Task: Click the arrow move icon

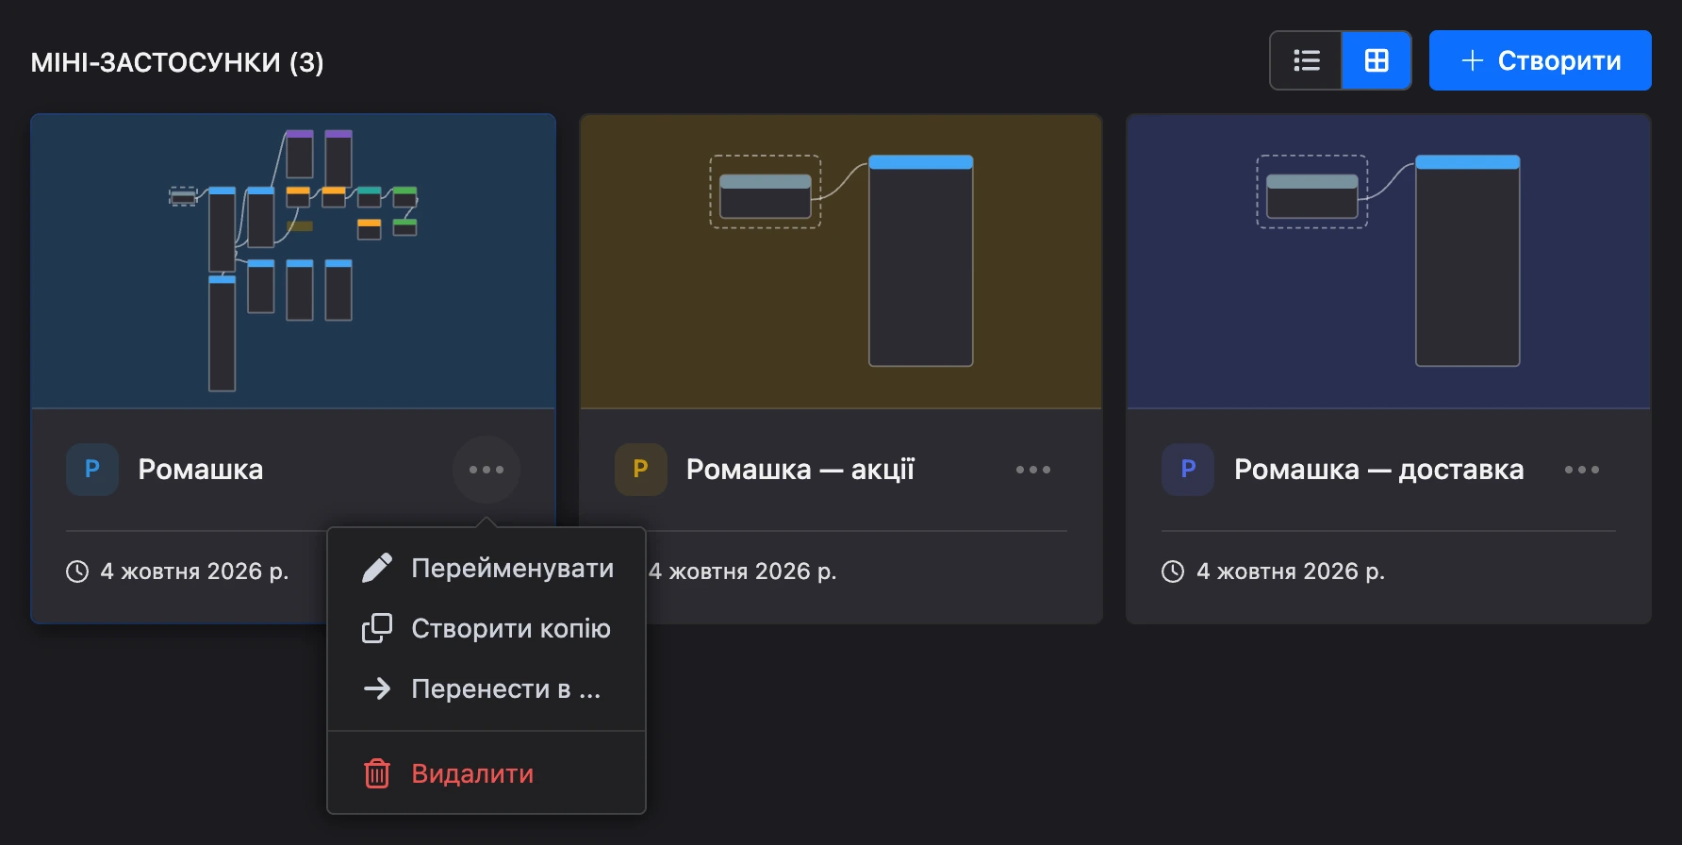Action: pyautogui.click(x=377, y=688)
